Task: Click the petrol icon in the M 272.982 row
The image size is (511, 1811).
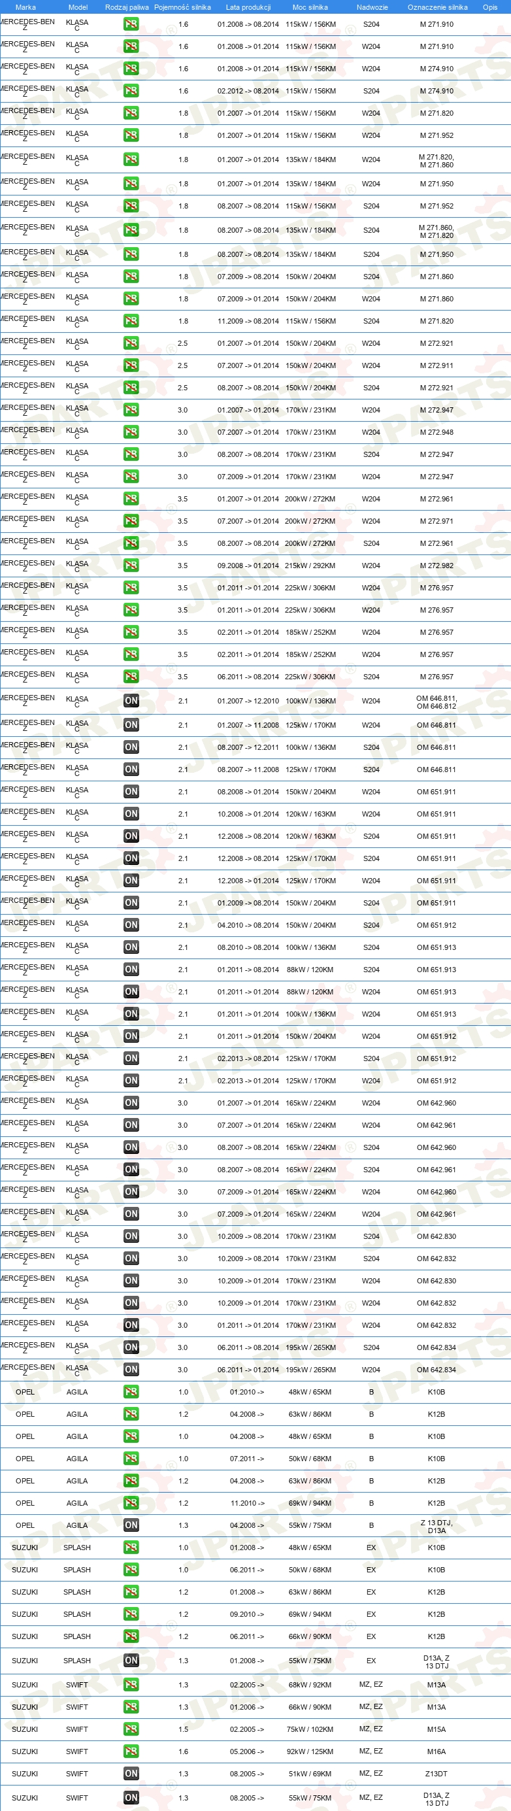Action: tap(131, 566)
